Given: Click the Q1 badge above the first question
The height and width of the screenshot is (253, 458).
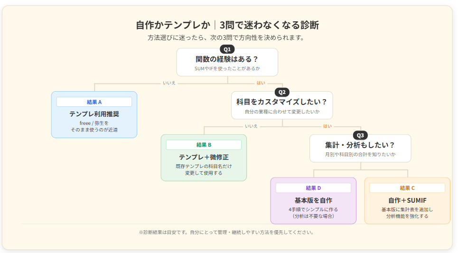Looking at the screenshot, I should point(227,49).
